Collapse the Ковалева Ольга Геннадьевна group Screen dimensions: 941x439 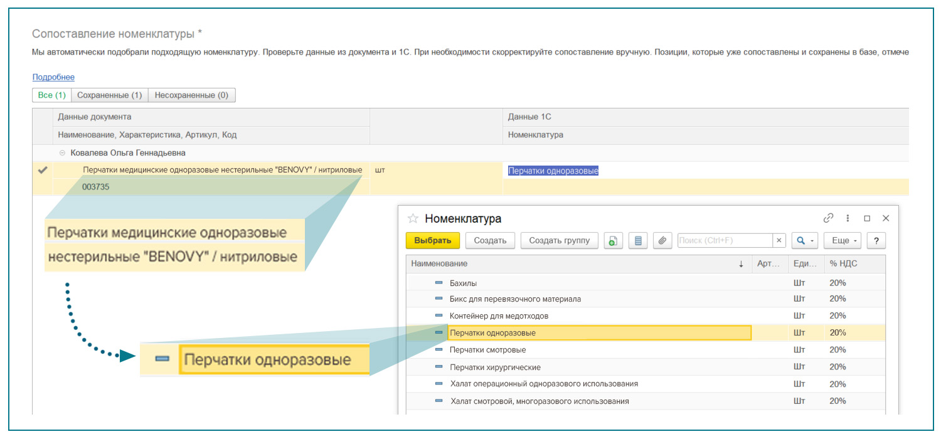pos(62,153)
